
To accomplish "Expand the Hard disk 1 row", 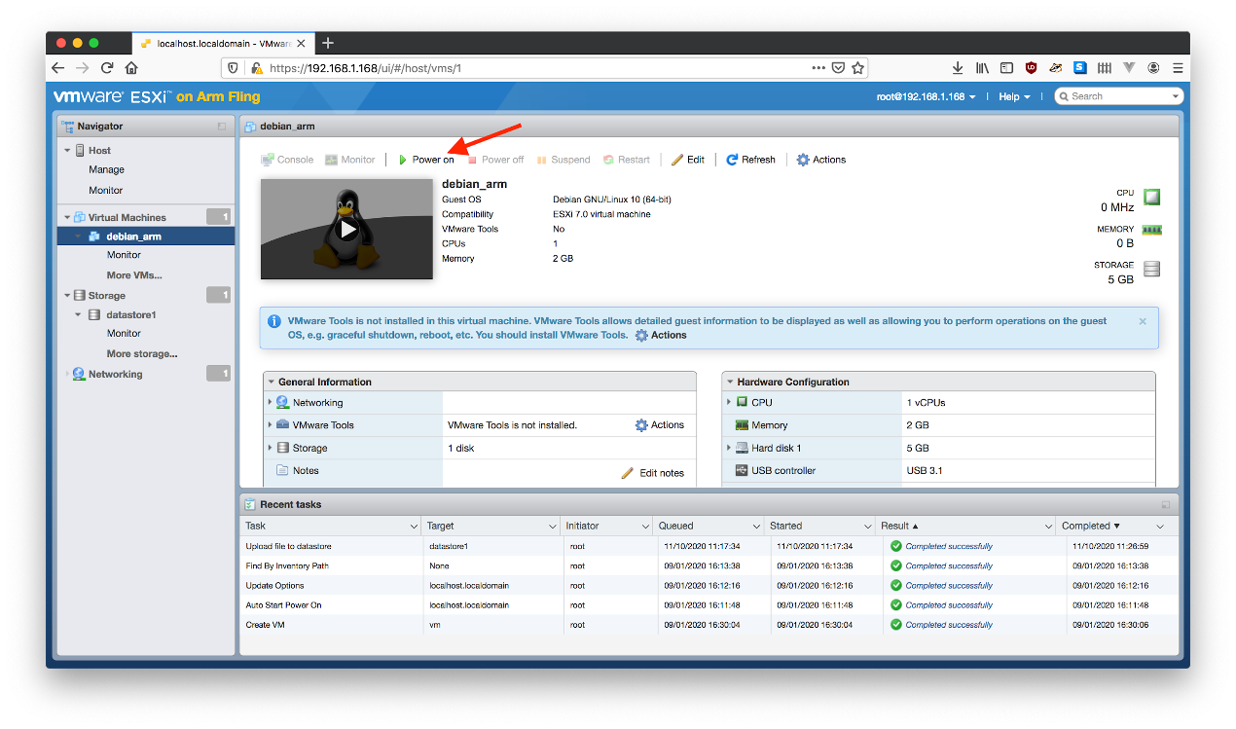I will [x=729, y=448].
